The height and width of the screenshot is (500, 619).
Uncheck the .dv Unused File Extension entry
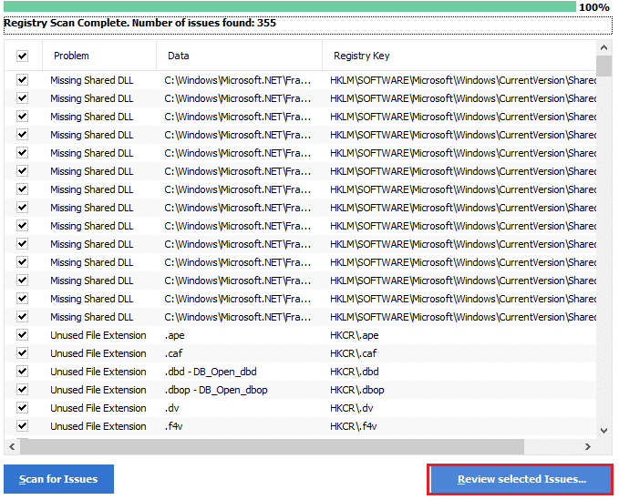pyautogui.click(x=23, y=408)
